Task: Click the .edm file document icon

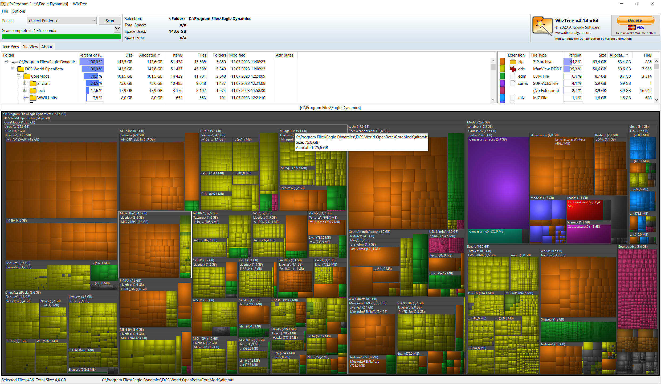Action: click(513, 76)
